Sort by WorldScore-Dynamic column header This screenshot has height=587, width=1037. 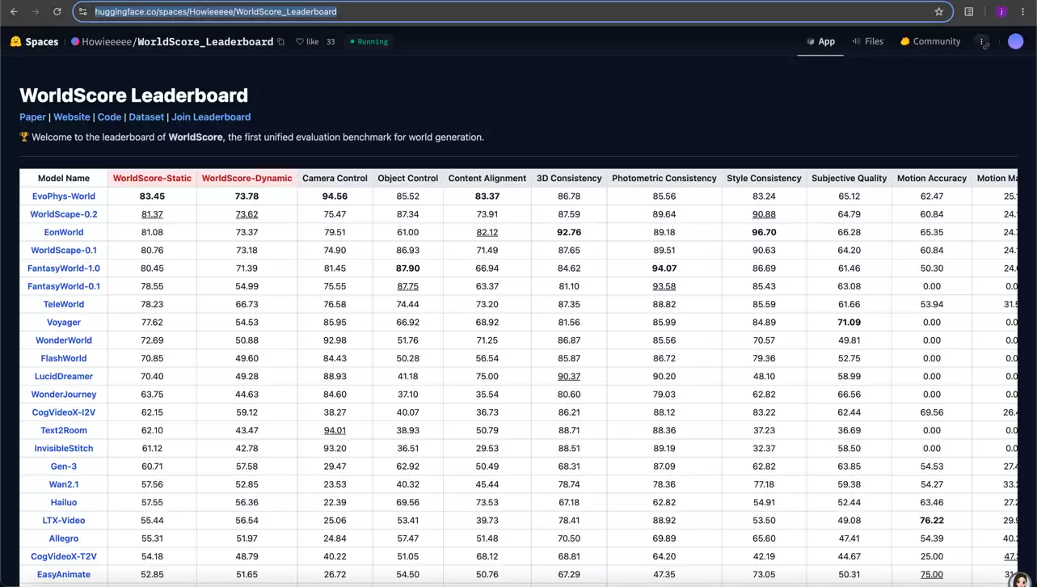pyautogui.click(x=247, y=179)
